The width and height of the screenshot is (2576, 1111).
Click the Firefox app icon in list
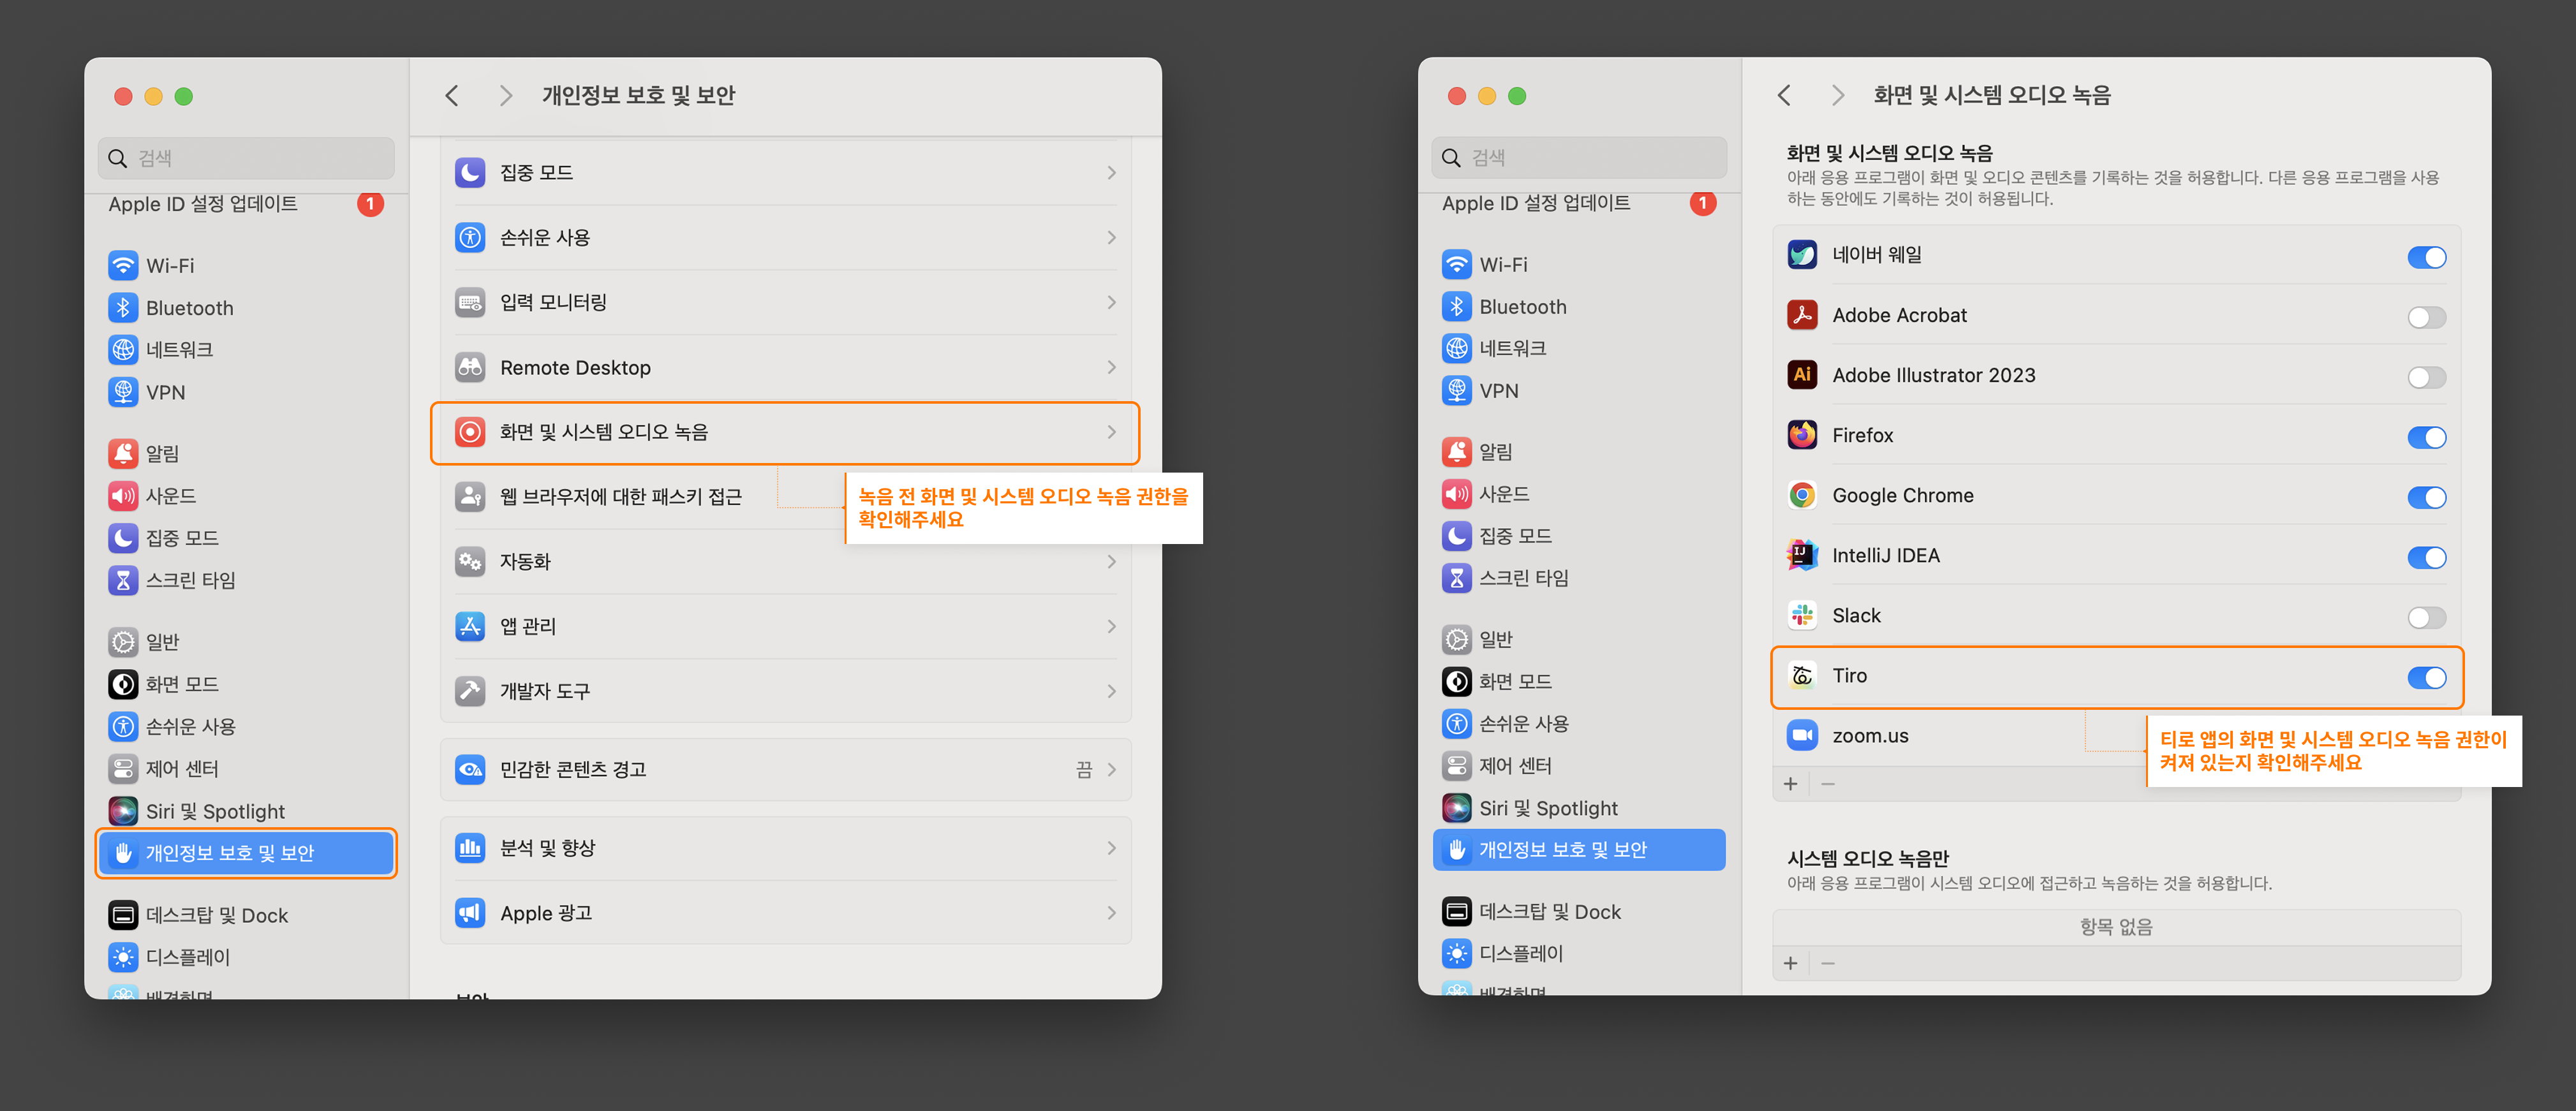[1802, 435]
